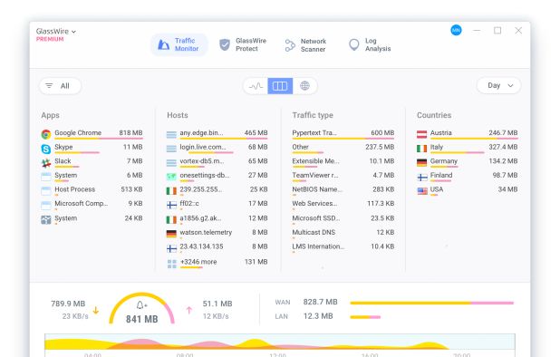
Task: Click the alert bell icon above 841 MB
Action: pos(141,304)
